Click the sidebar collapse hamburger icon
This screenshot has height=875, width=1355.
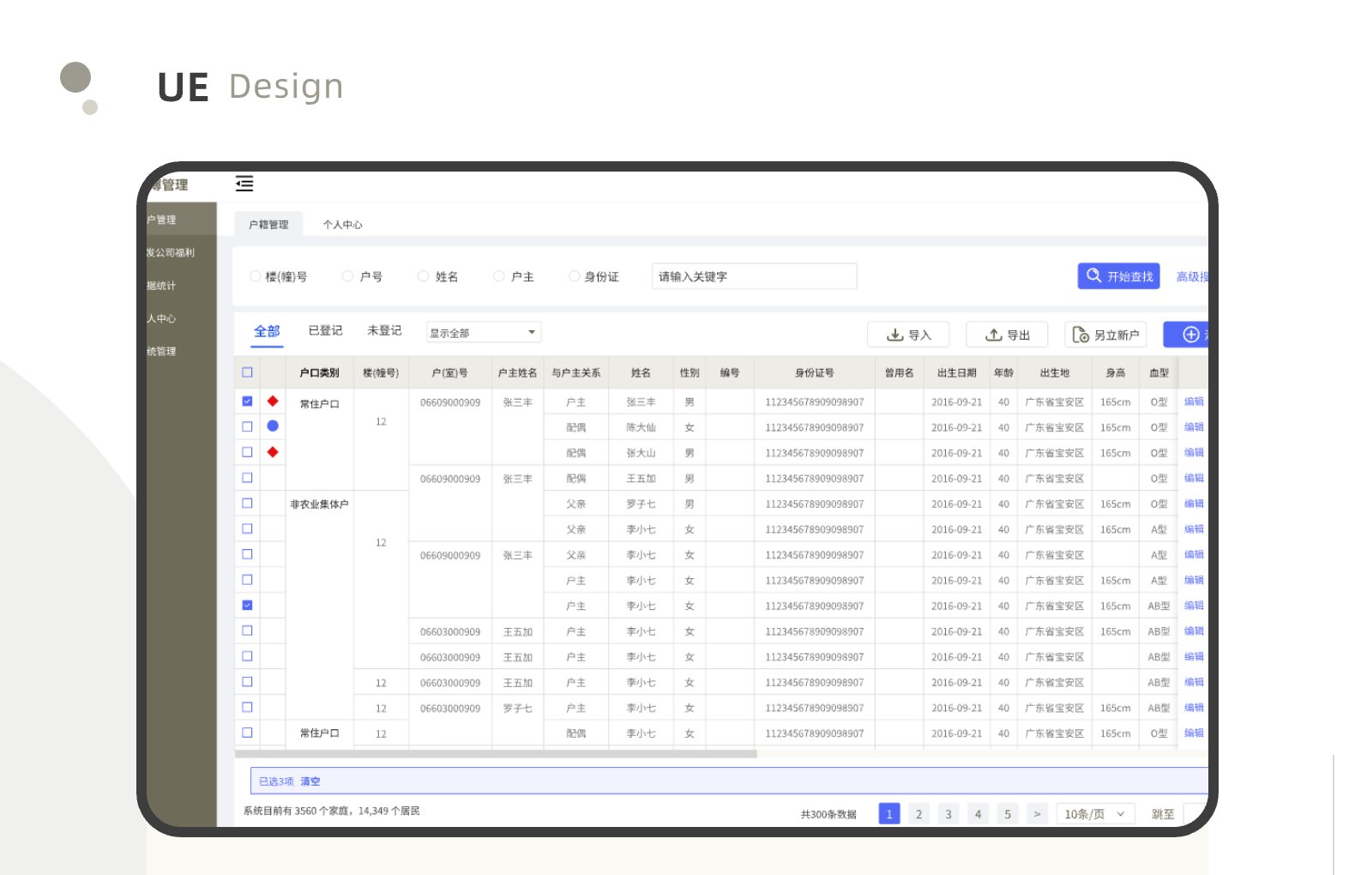pos(244,184)
